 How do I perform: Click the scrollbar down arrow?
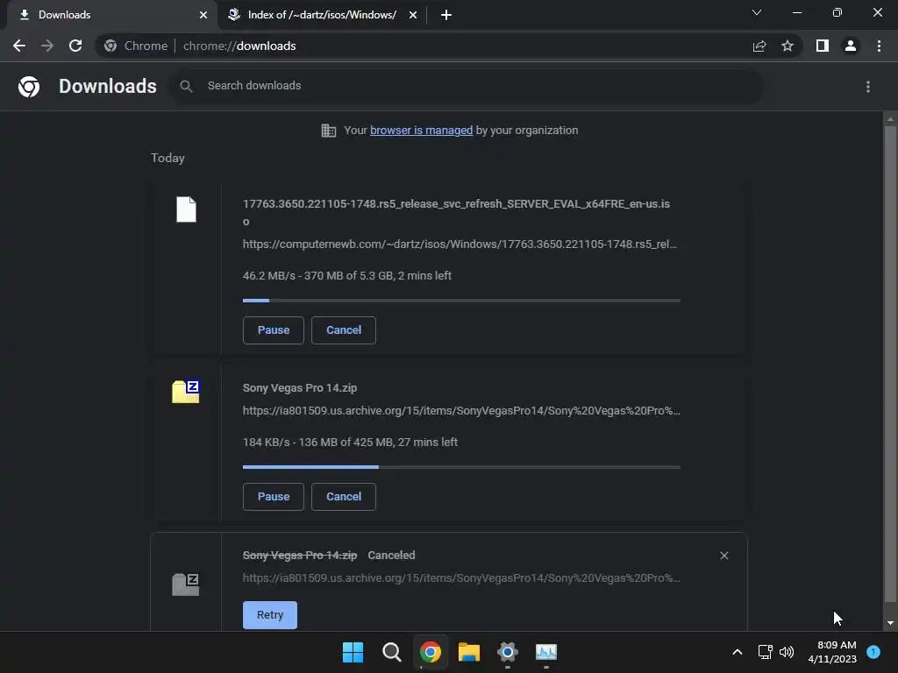coord(890,623)
